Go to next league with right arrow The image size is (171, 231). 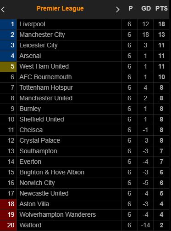117,10
